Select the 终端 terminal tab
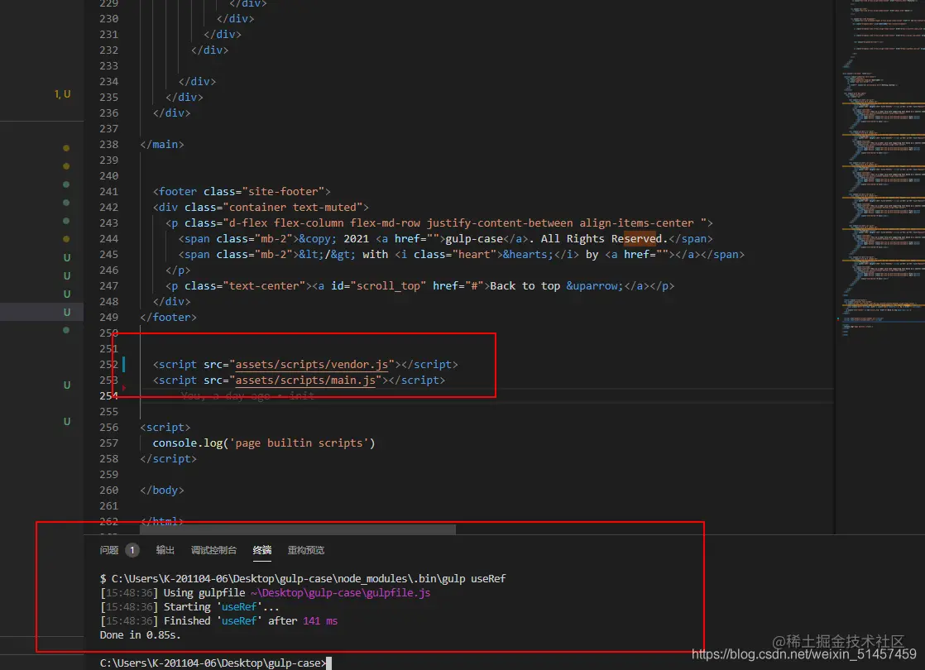The height and width of the screenshot is (670, 925). [262, 550]
